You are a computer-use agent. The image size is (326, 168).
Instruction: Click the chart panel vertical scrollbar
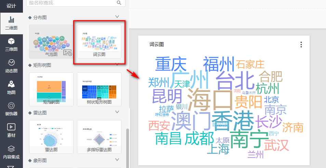pos(127,144)
